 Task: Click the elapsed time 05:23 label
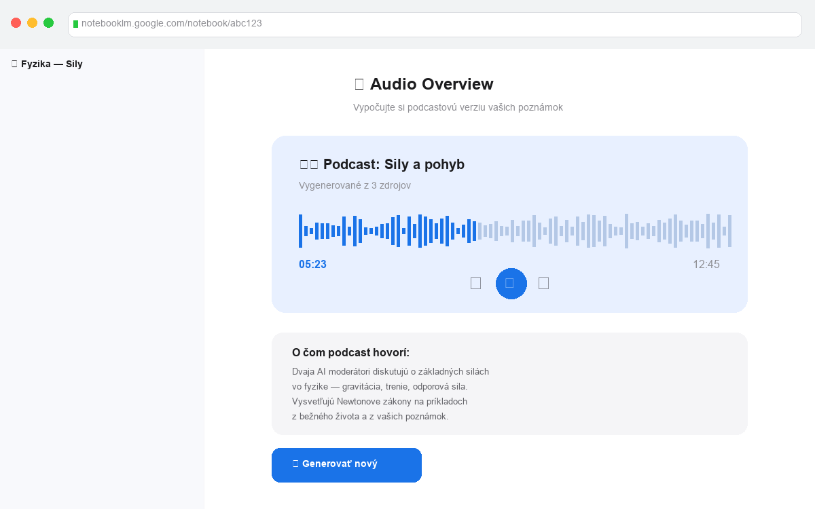click(x=313, y=264)
